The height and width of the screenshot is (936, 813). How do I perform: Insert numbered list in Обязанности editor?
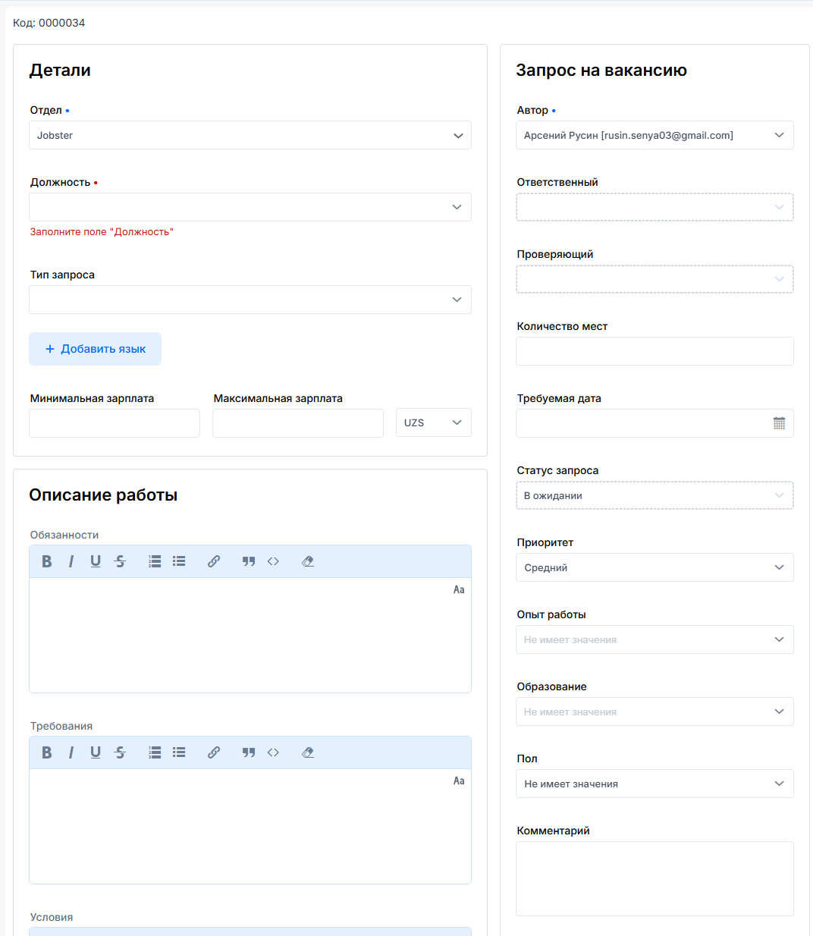pyautogui.click(x=154, y=561)
